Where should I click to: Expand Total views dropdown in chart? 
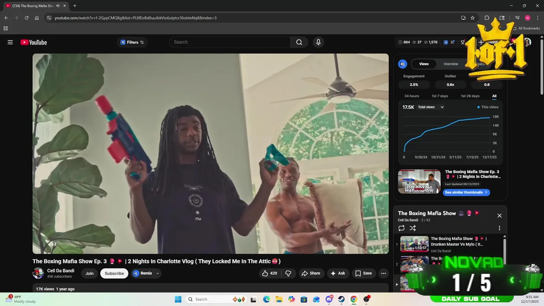pyautogui.click(x=431, y=107)
